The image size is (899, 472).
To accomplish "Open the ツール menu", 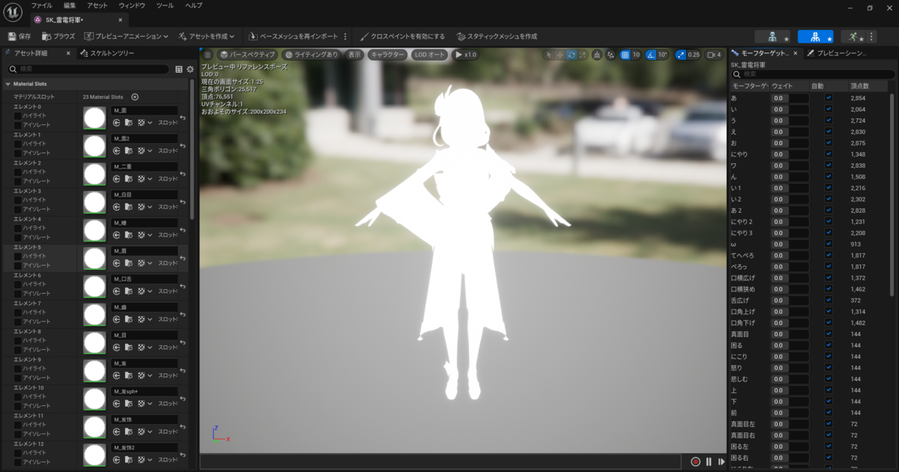I will [165, 5].
